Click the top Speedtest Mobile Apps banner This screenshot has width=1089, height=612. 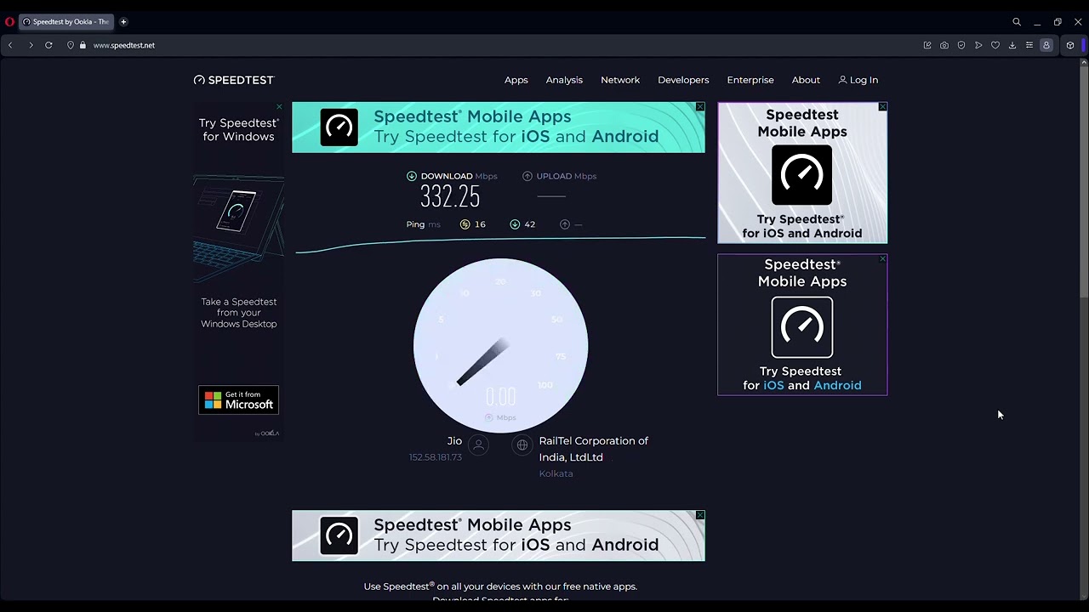(x=498, y=127)
